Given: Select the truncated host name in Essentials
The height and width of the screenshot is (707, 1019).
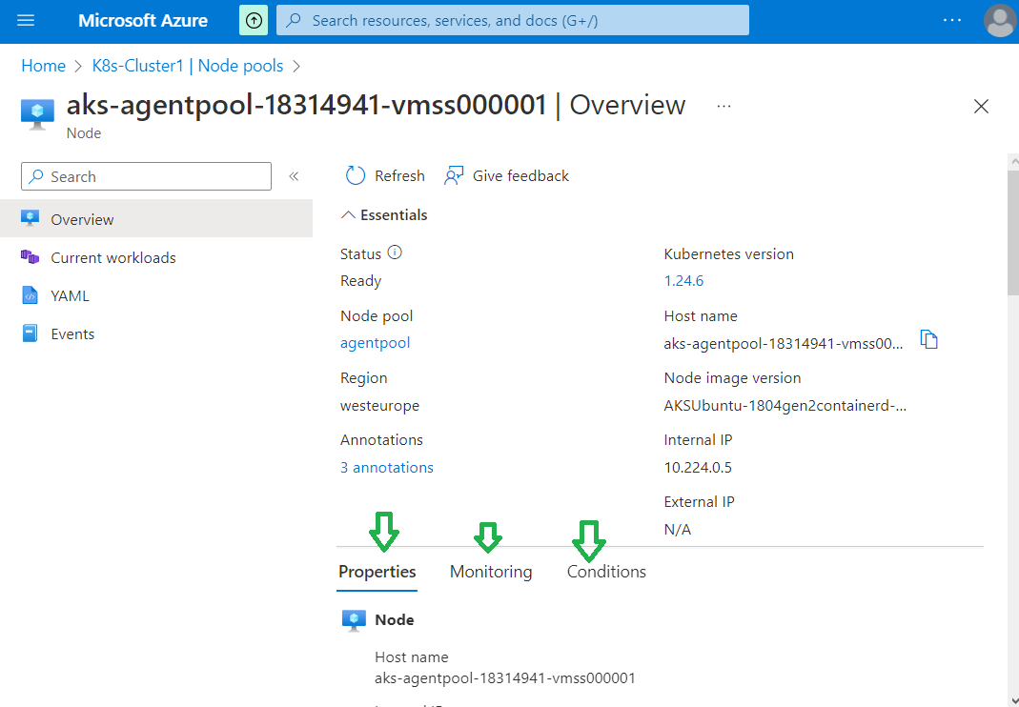Looking at the screenshot, I should point(784,344).
